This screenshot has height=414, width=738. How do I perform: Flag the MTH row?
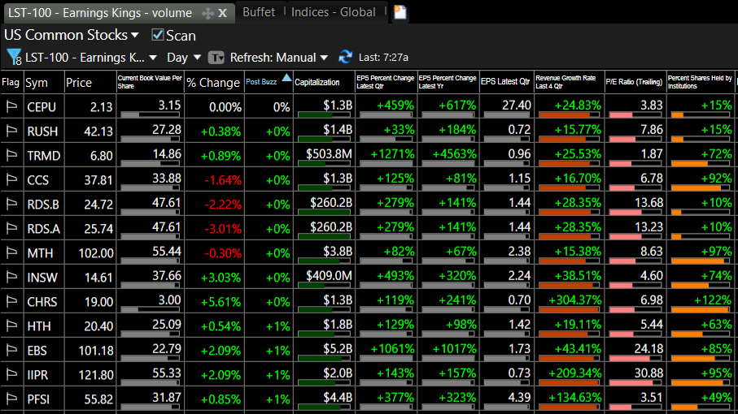(x=11, y=253)
